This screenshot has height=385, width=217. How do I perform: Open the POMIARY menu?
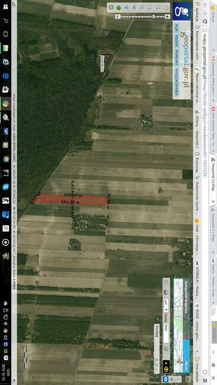(177, 58)
